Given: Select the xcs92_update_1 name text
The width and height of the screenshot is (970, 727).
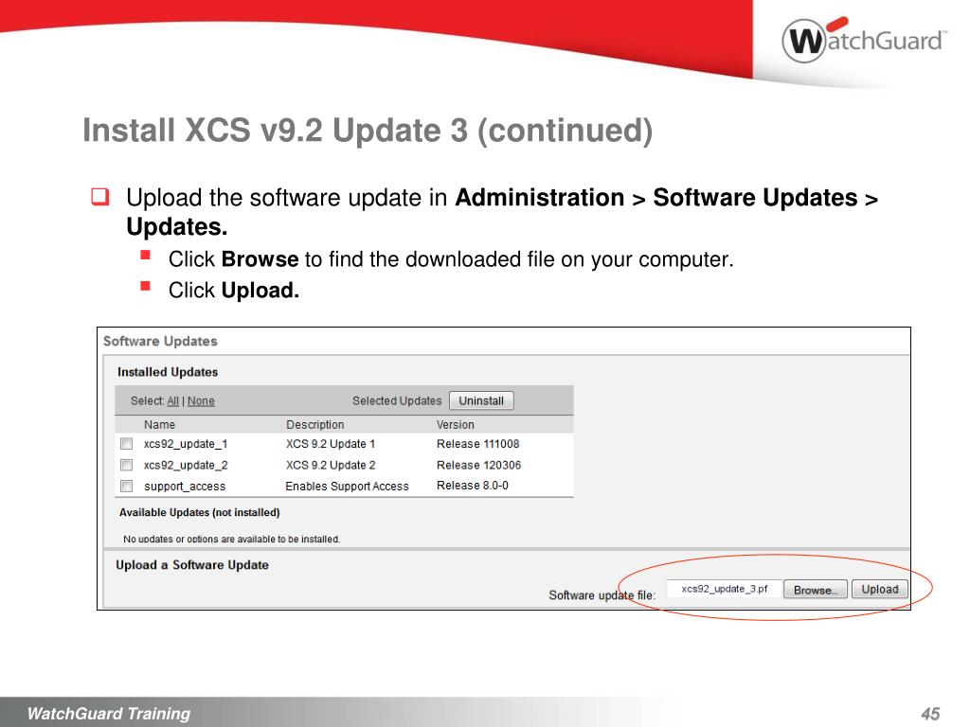Looking at the screenshot, I should point(186,444).
